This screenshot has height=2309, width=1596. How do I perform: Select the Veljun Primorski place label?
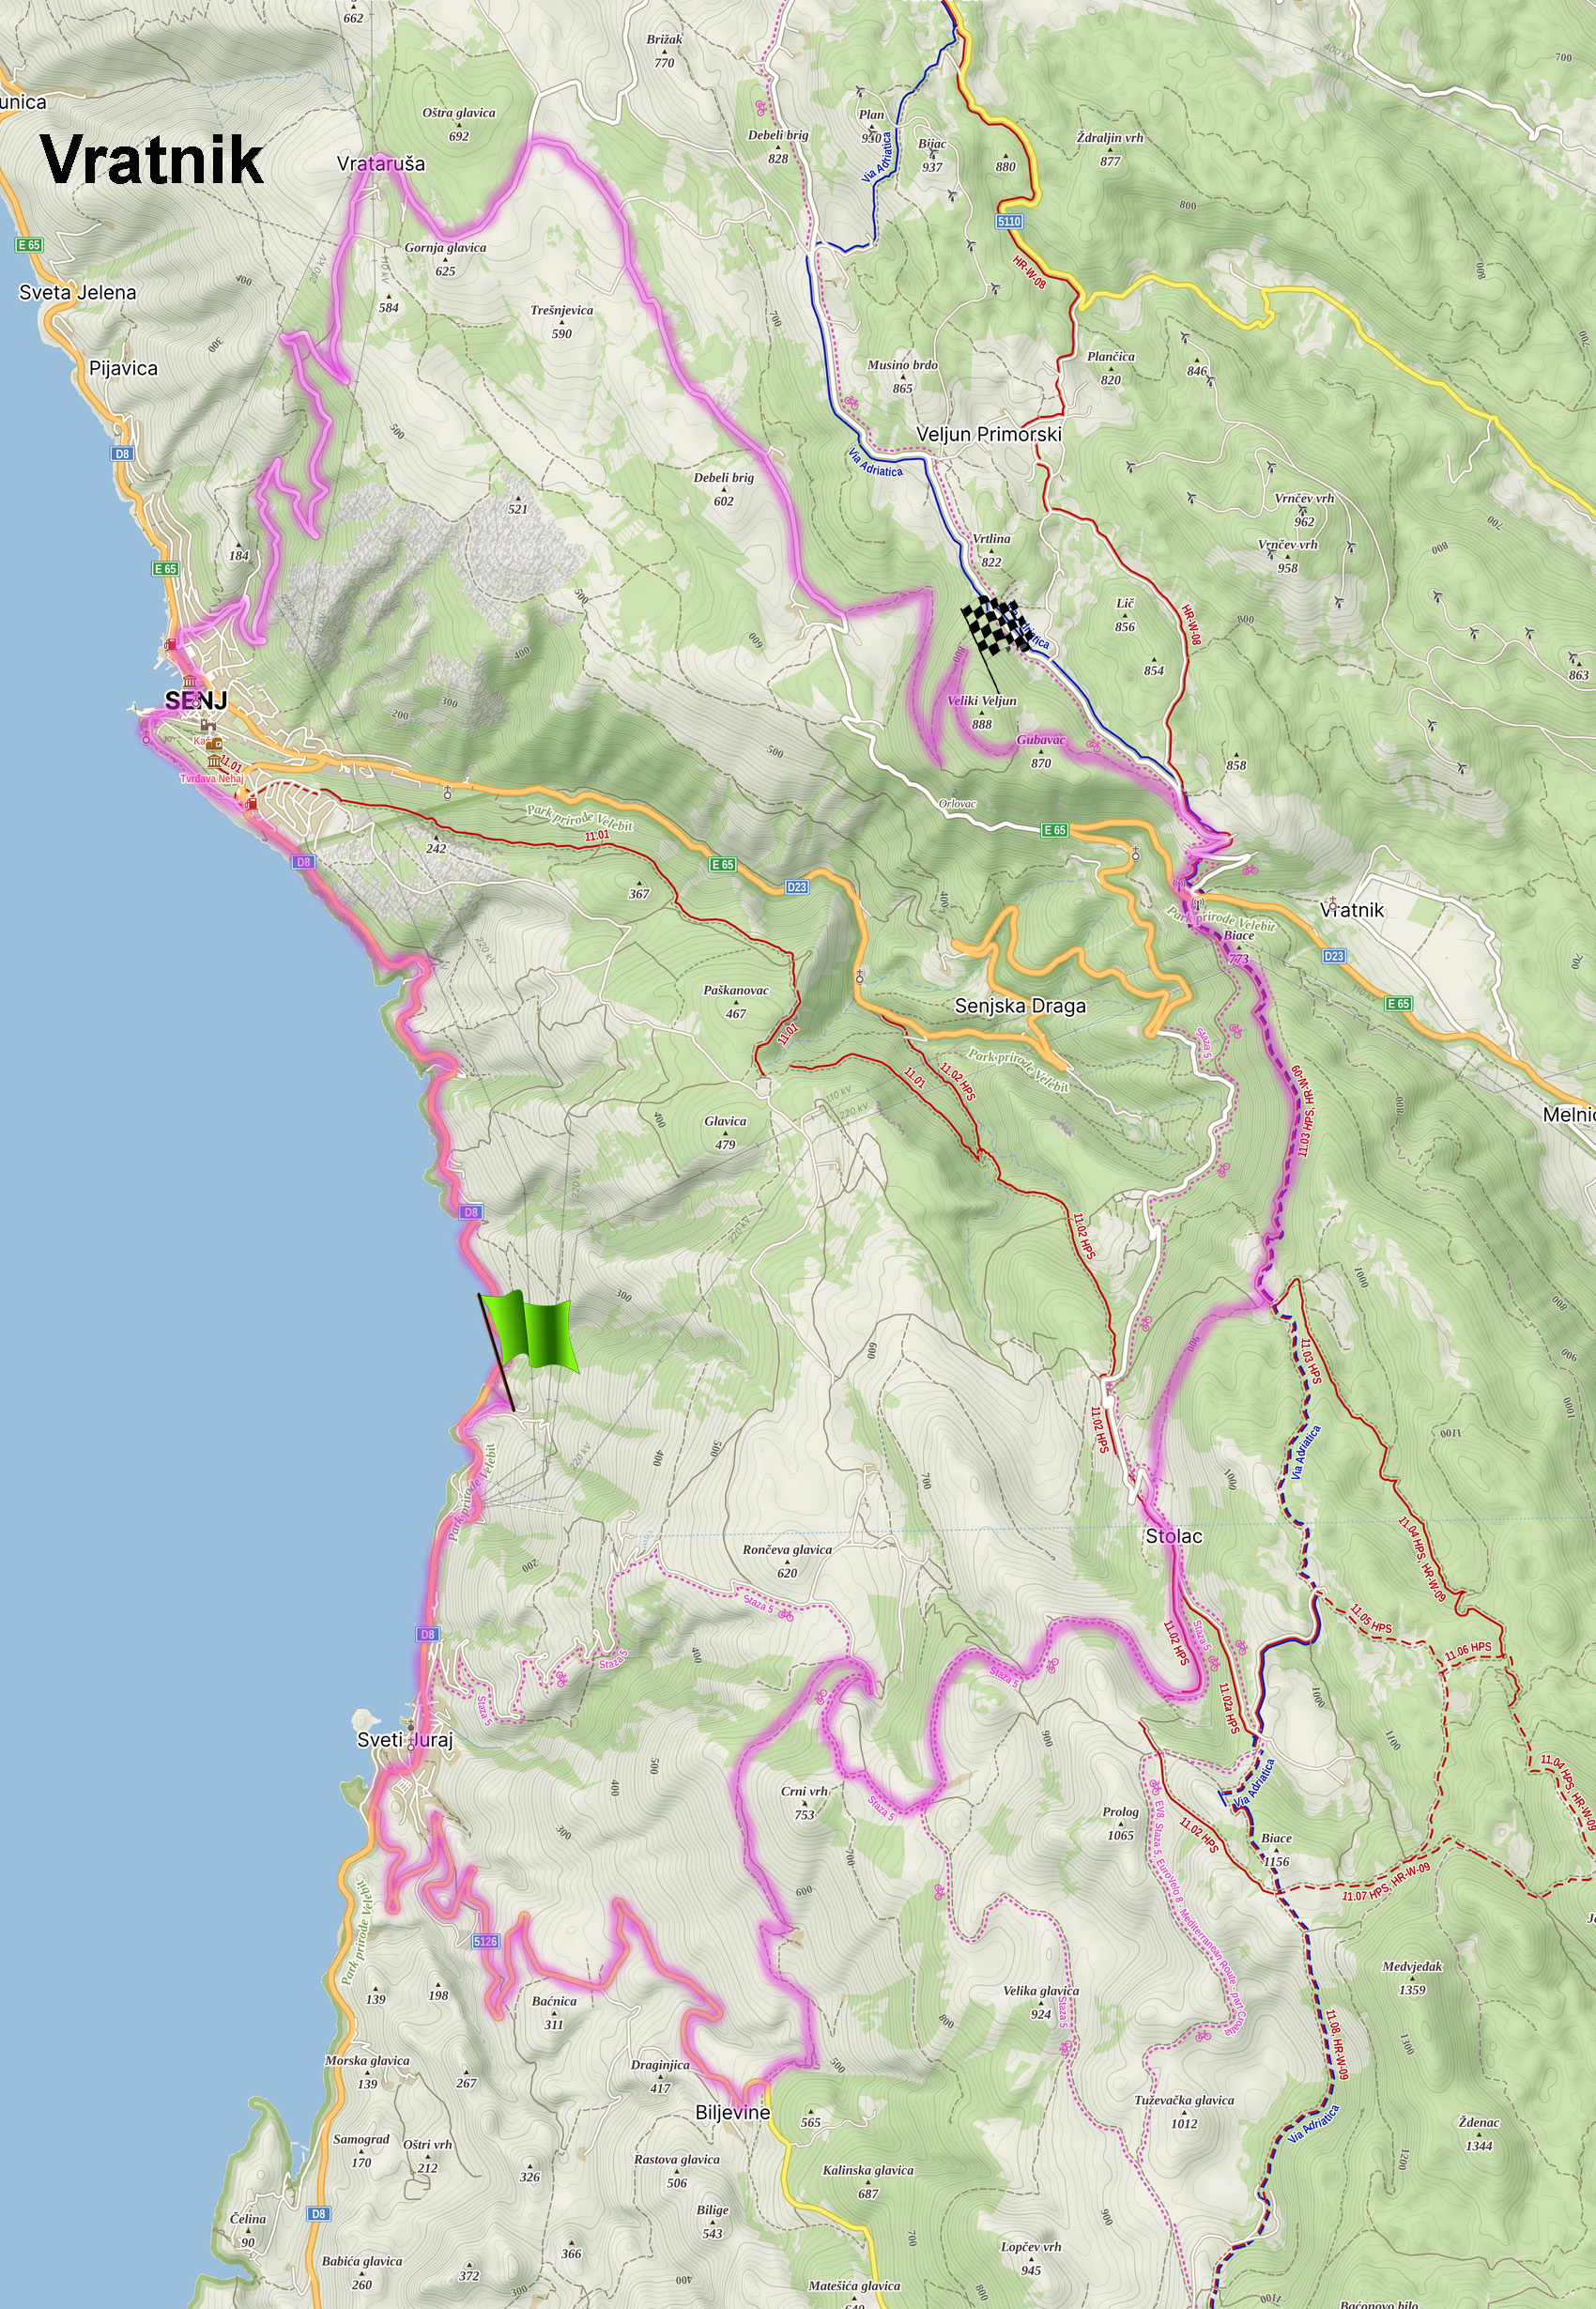point(989,434)
